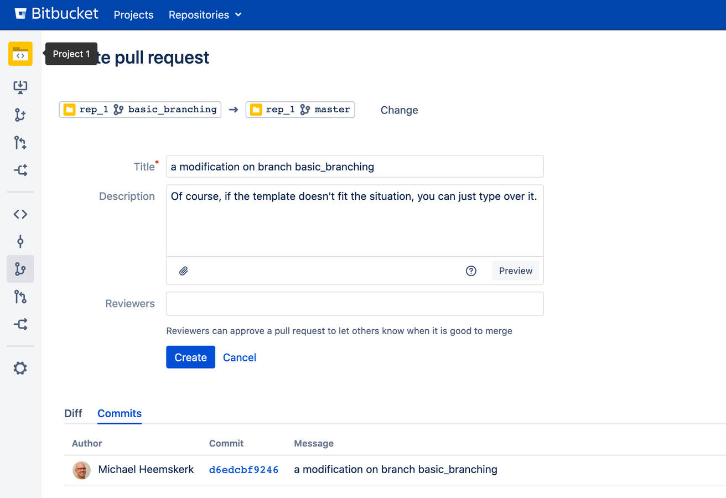
Task: Open the Forks sidebar icon
Action: [20, 324]
